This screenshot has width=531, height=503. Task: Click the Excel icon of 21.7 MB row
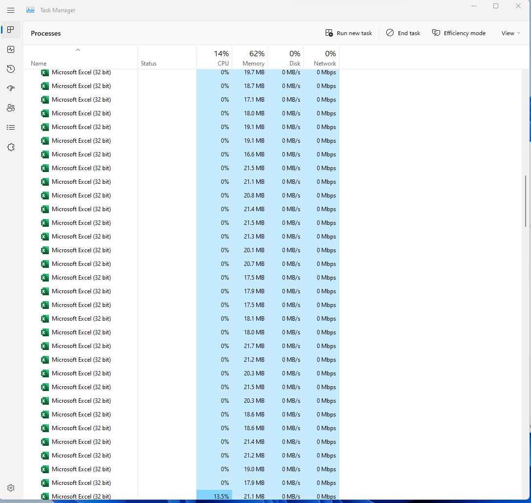pos(44,346)
